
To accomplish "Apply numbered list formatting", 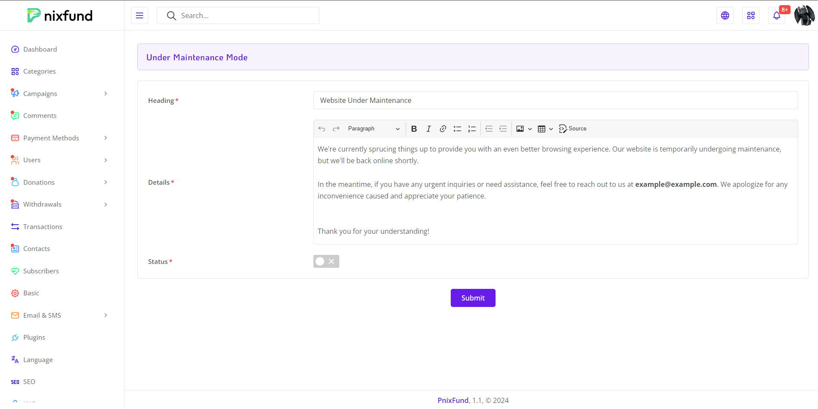I will pos(472,129).
